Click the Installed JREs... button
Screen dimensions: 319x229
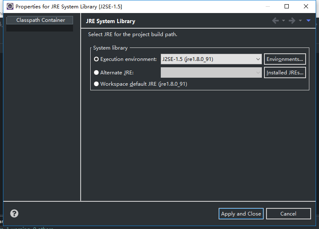click(285, 73)
